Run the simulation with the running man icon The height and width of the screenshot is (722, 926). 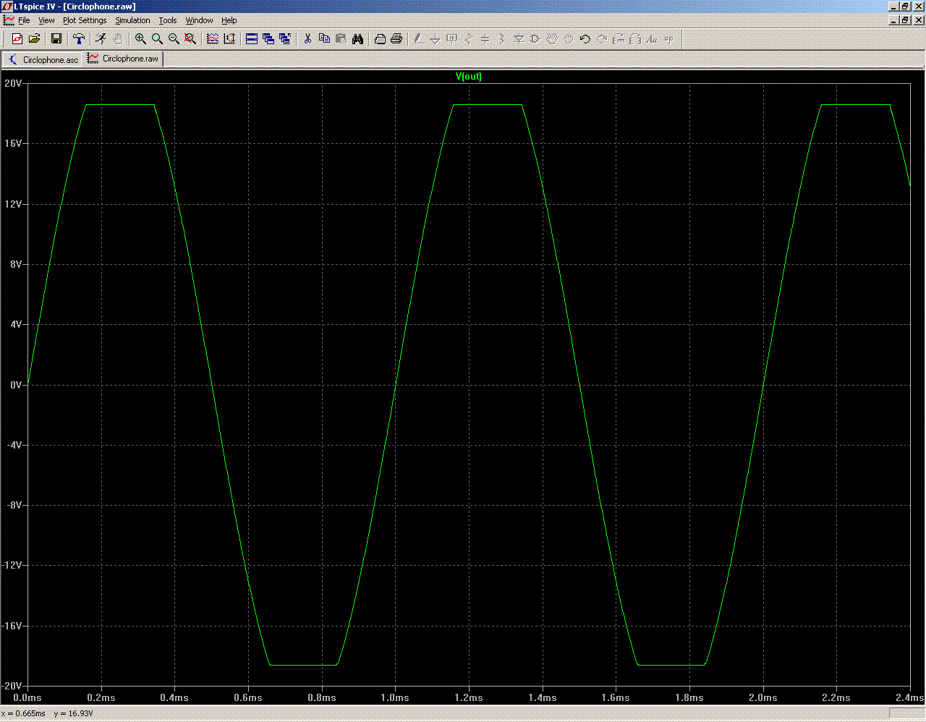101,39
